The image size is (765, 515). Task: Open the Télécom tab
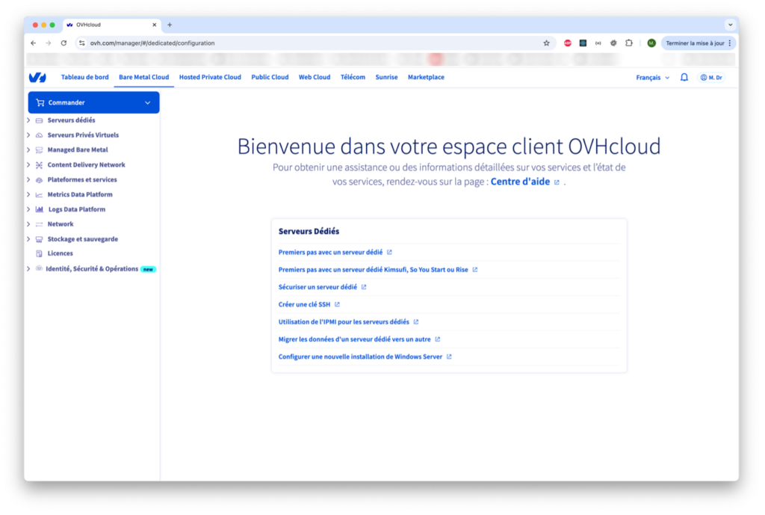coord(353,77)
